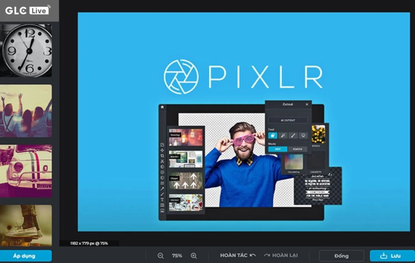
Task: Click the Pixlr image on the canvas
Action: point(244,122)
